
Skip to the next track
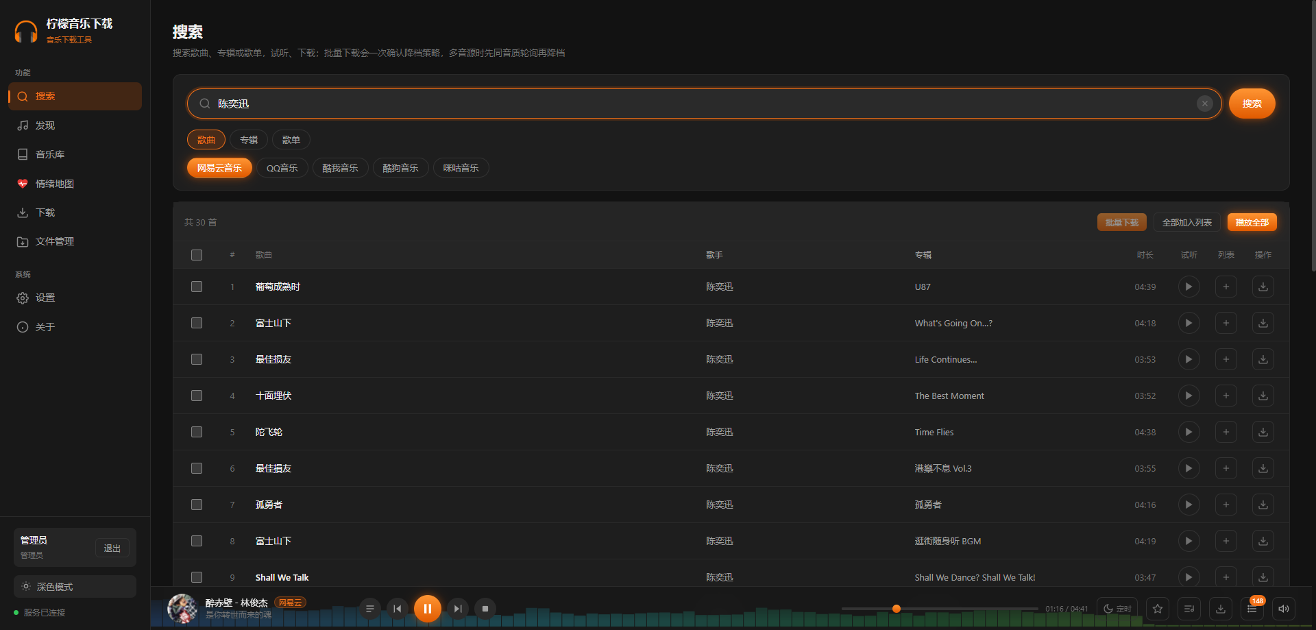pos(457,609)
